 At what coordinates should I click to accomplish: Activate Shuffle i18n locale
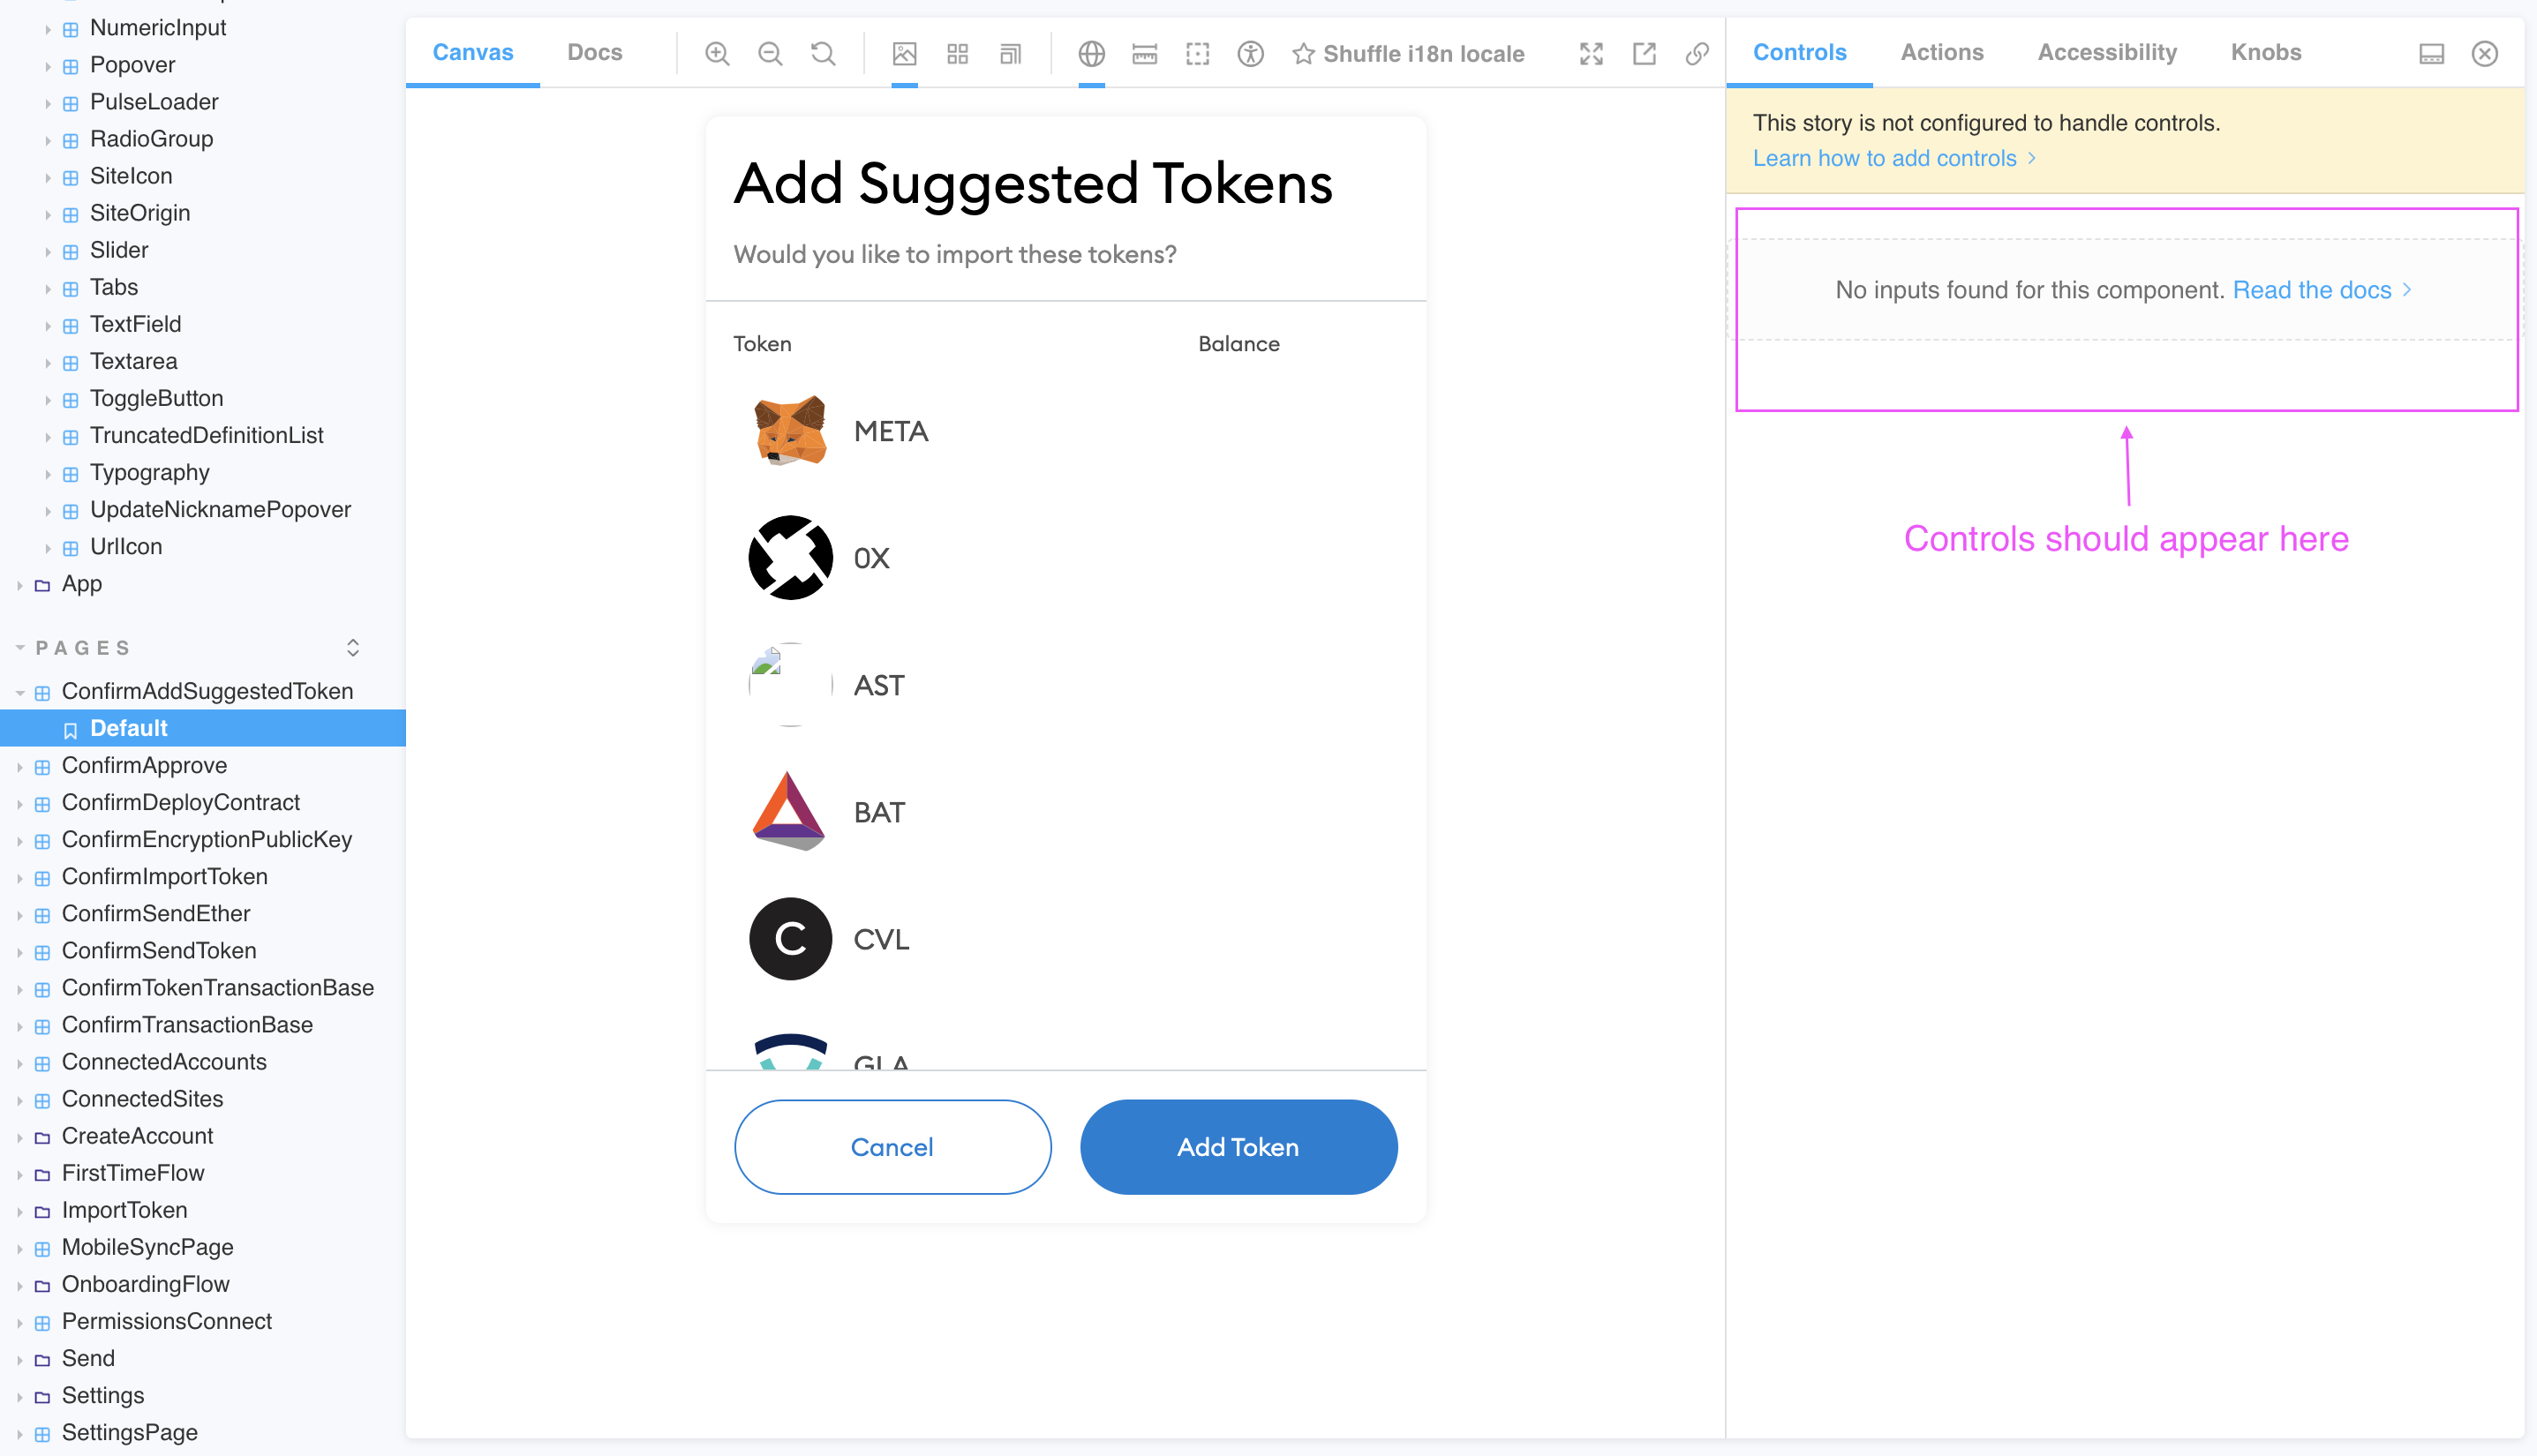point(1411,53)
